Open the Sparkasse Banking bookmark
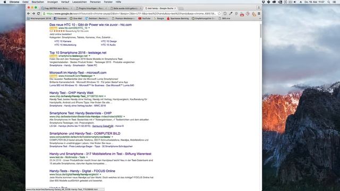This screenshot has width=340, height=191. pyautogui.click(x=178, y=19)
